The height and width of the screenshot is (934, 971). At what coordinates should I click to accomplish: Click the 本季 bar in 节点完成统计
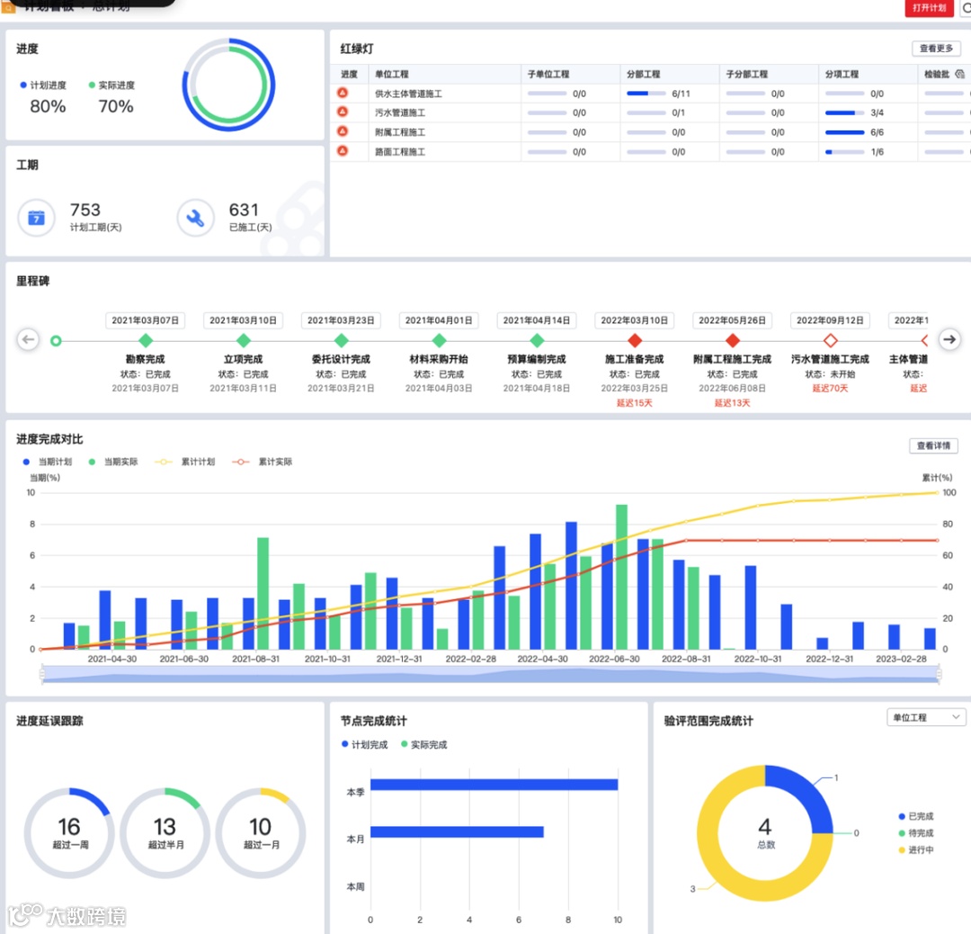coord(494,785)
